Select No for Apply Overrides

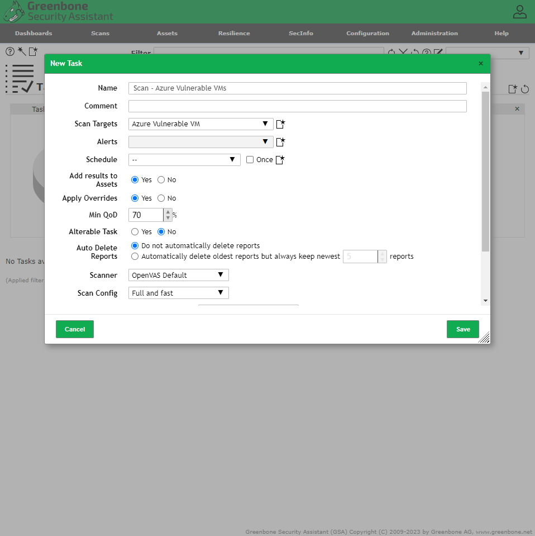(x=161, y=198)
